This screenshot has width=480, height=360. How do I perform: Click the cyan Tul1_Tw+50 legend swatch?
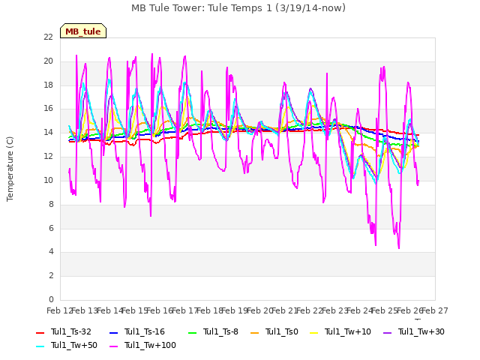pyautogui.click(x=40, y=346)
